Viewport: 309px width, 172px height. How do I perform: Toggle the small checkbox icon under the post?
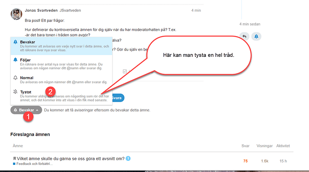click(125, 71)
